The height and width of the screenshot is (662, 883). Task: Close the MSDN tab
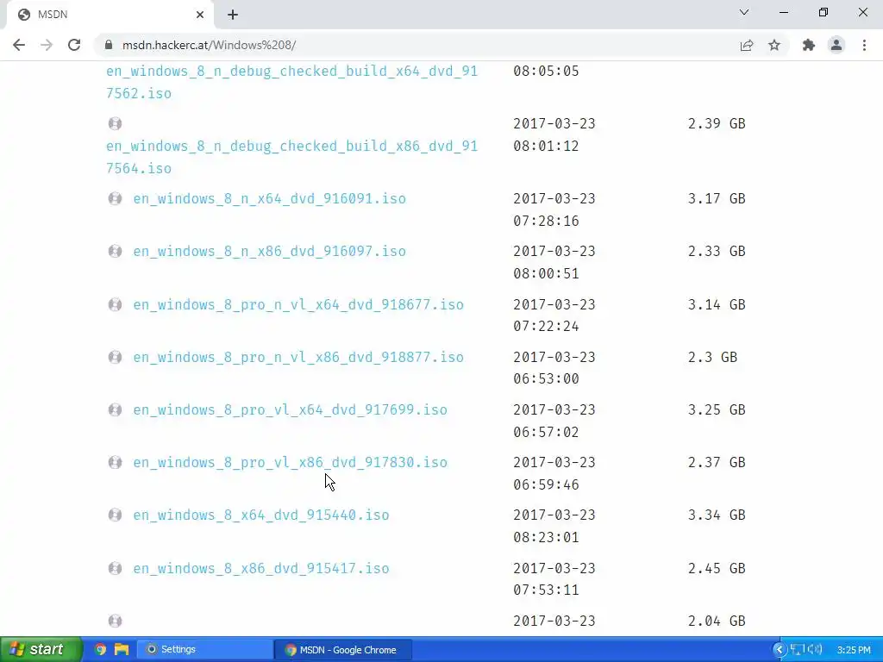tap(200, 15)
